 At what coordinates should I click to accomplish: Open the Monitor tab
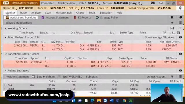pyautogui.click(x=10, y=13)
